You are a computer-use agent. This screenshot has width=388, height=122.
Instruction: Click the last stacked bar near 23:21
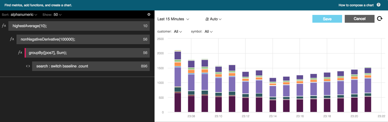click(368, 90)
